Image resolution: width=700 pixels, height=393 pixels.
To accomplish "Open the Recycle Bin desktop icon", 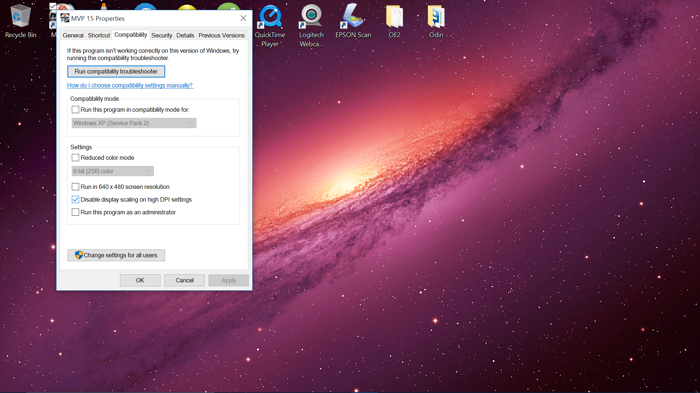I will pyautogui.click(x=20, y=21).
